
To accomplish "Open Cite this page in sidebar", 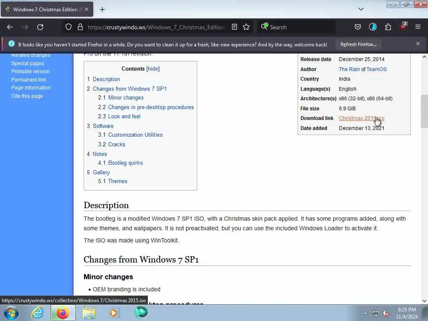I will [27, 96].
